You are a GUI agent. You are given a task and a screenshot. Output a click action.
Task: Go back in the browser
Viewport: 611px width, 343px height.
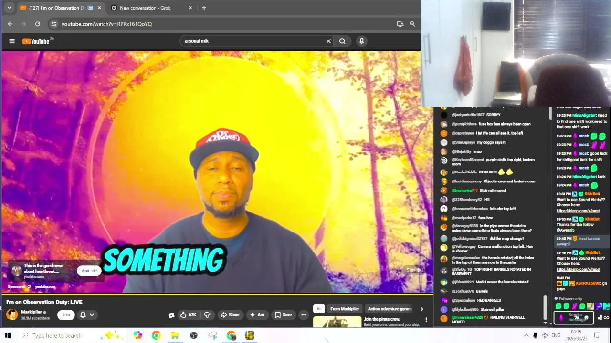coord(10,24)
